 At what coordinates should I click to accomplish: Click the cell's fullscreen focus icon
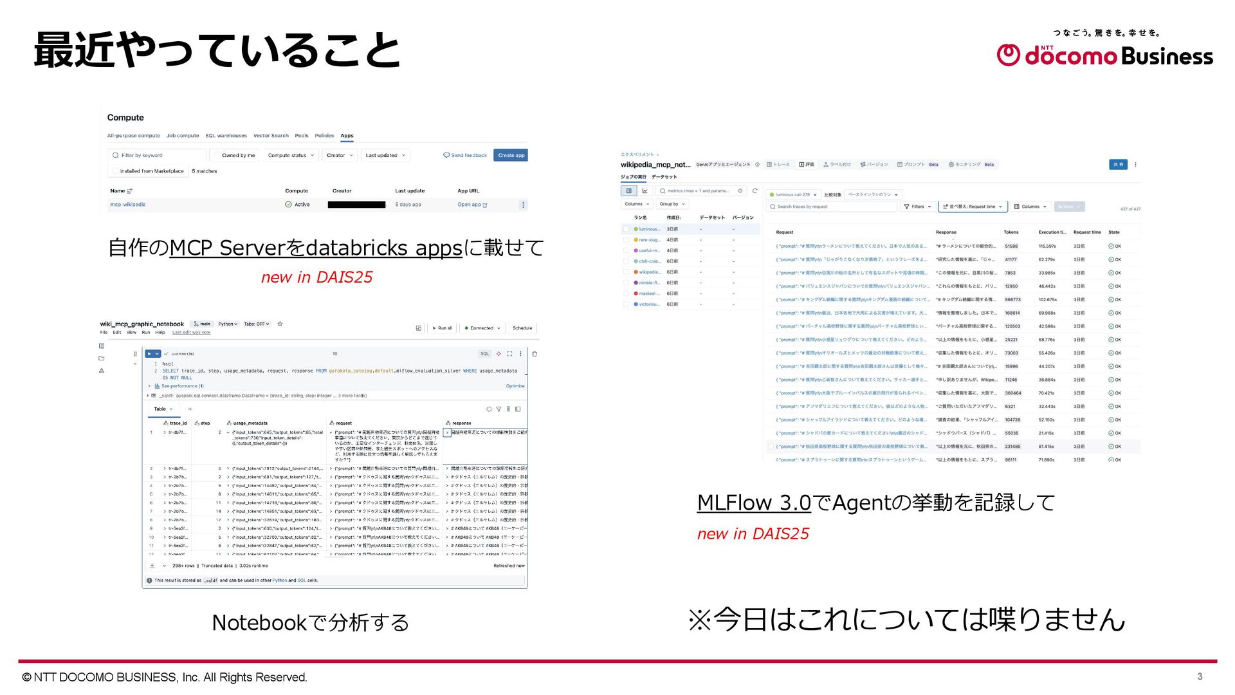(x=510, y=354)
